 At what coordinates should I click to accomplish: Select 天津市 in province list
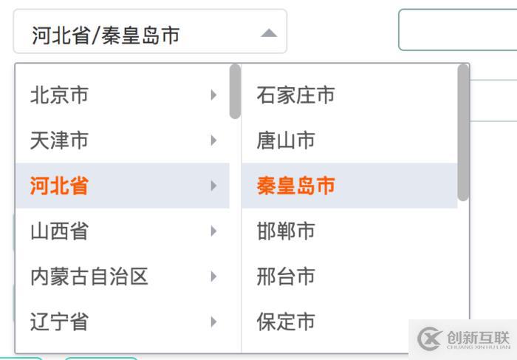pos(60,140)
